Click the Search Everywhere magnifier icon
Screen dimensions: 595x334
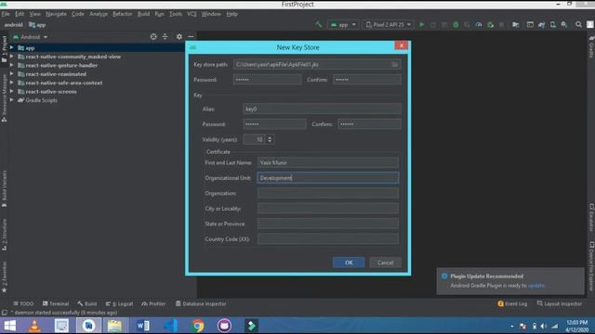coord(578,25)
